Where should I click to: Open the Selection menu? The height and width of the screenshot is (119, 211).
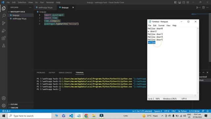22,2
